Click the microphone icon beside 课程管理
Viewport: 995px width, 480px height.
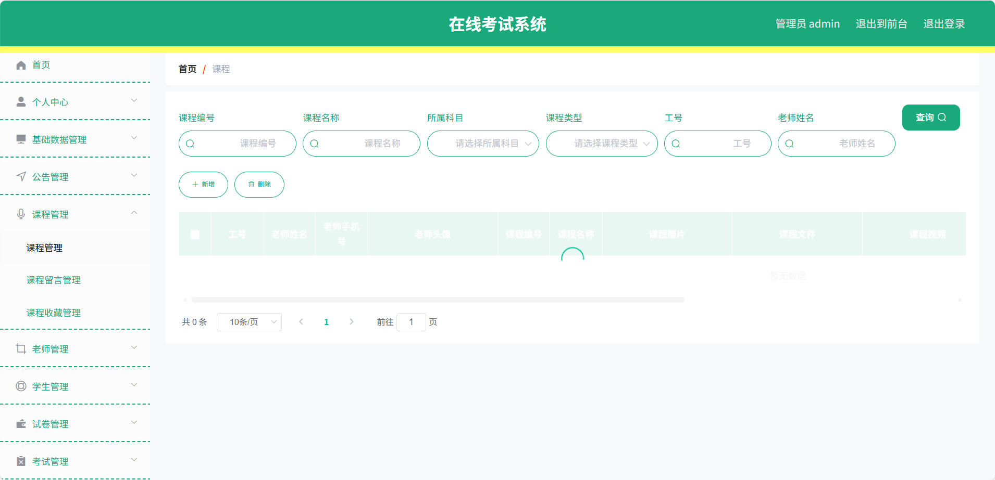tap(21, 214)
